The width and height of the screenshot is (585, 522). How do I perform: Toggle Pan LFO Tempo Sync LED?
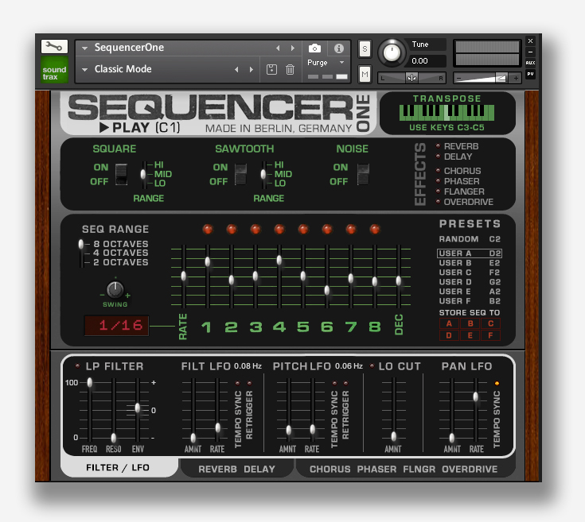[497, 383]
